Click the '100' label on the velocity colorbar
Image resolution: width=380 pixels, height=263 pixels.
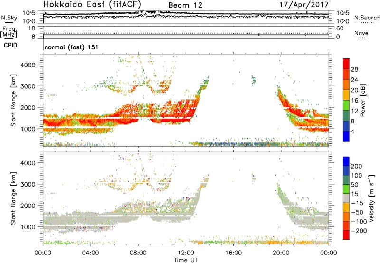357,176
